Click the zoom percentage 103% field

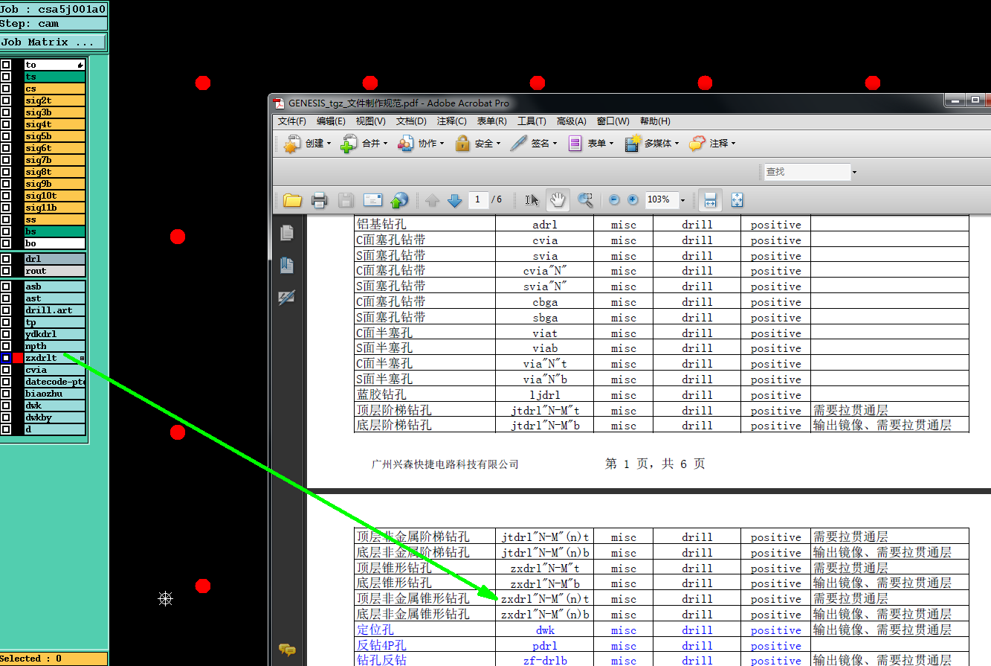click(661, 200)
